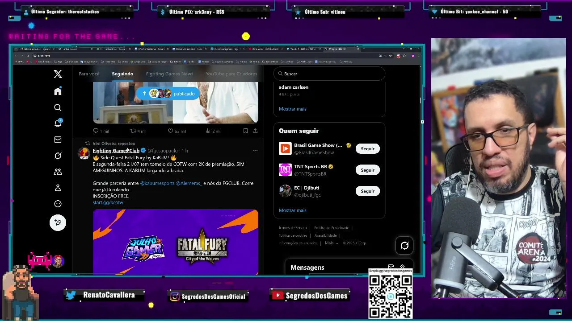This screenshot has width=572, height=321.
Task: Click the 1 h post timestamp
Action: [x=185, y=151]
